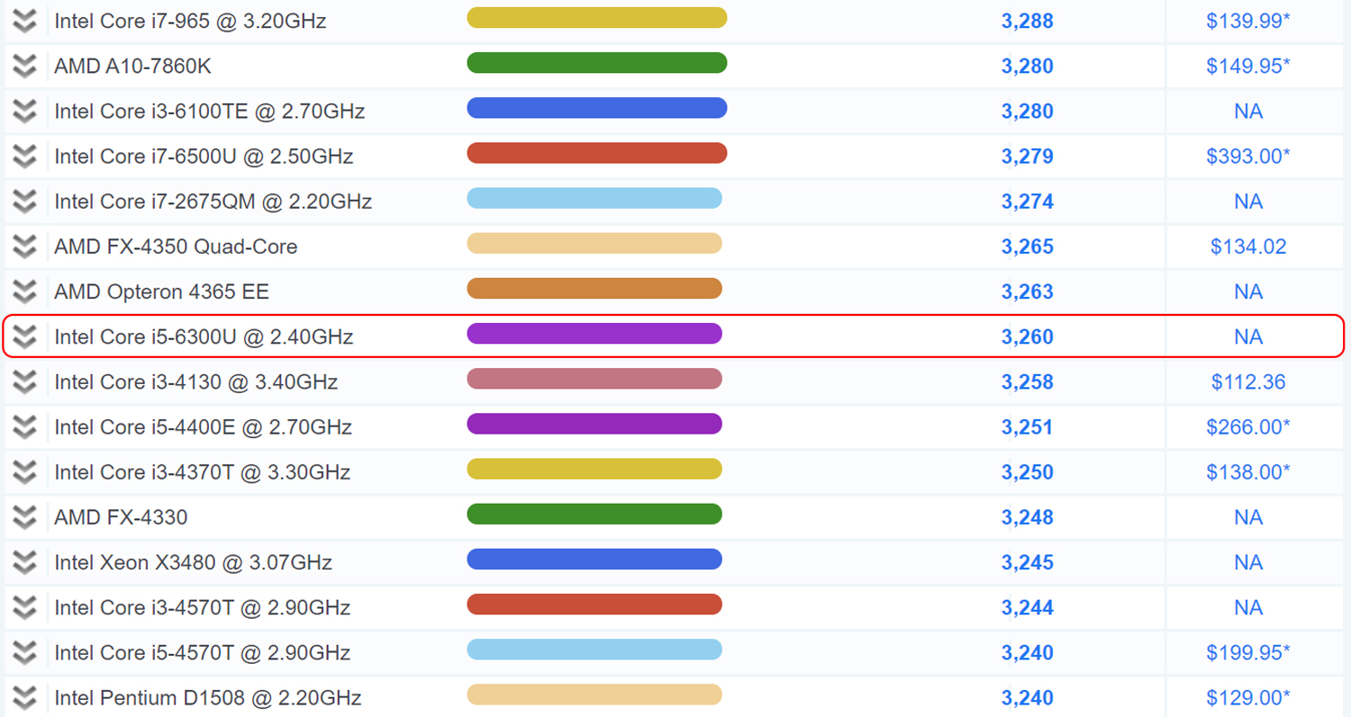Open the Intel Core i7-6500U @ 2.50GHz link
The height and width of the screenshot is (717, 1351).
pyautogui.click(x=204, y=156)
